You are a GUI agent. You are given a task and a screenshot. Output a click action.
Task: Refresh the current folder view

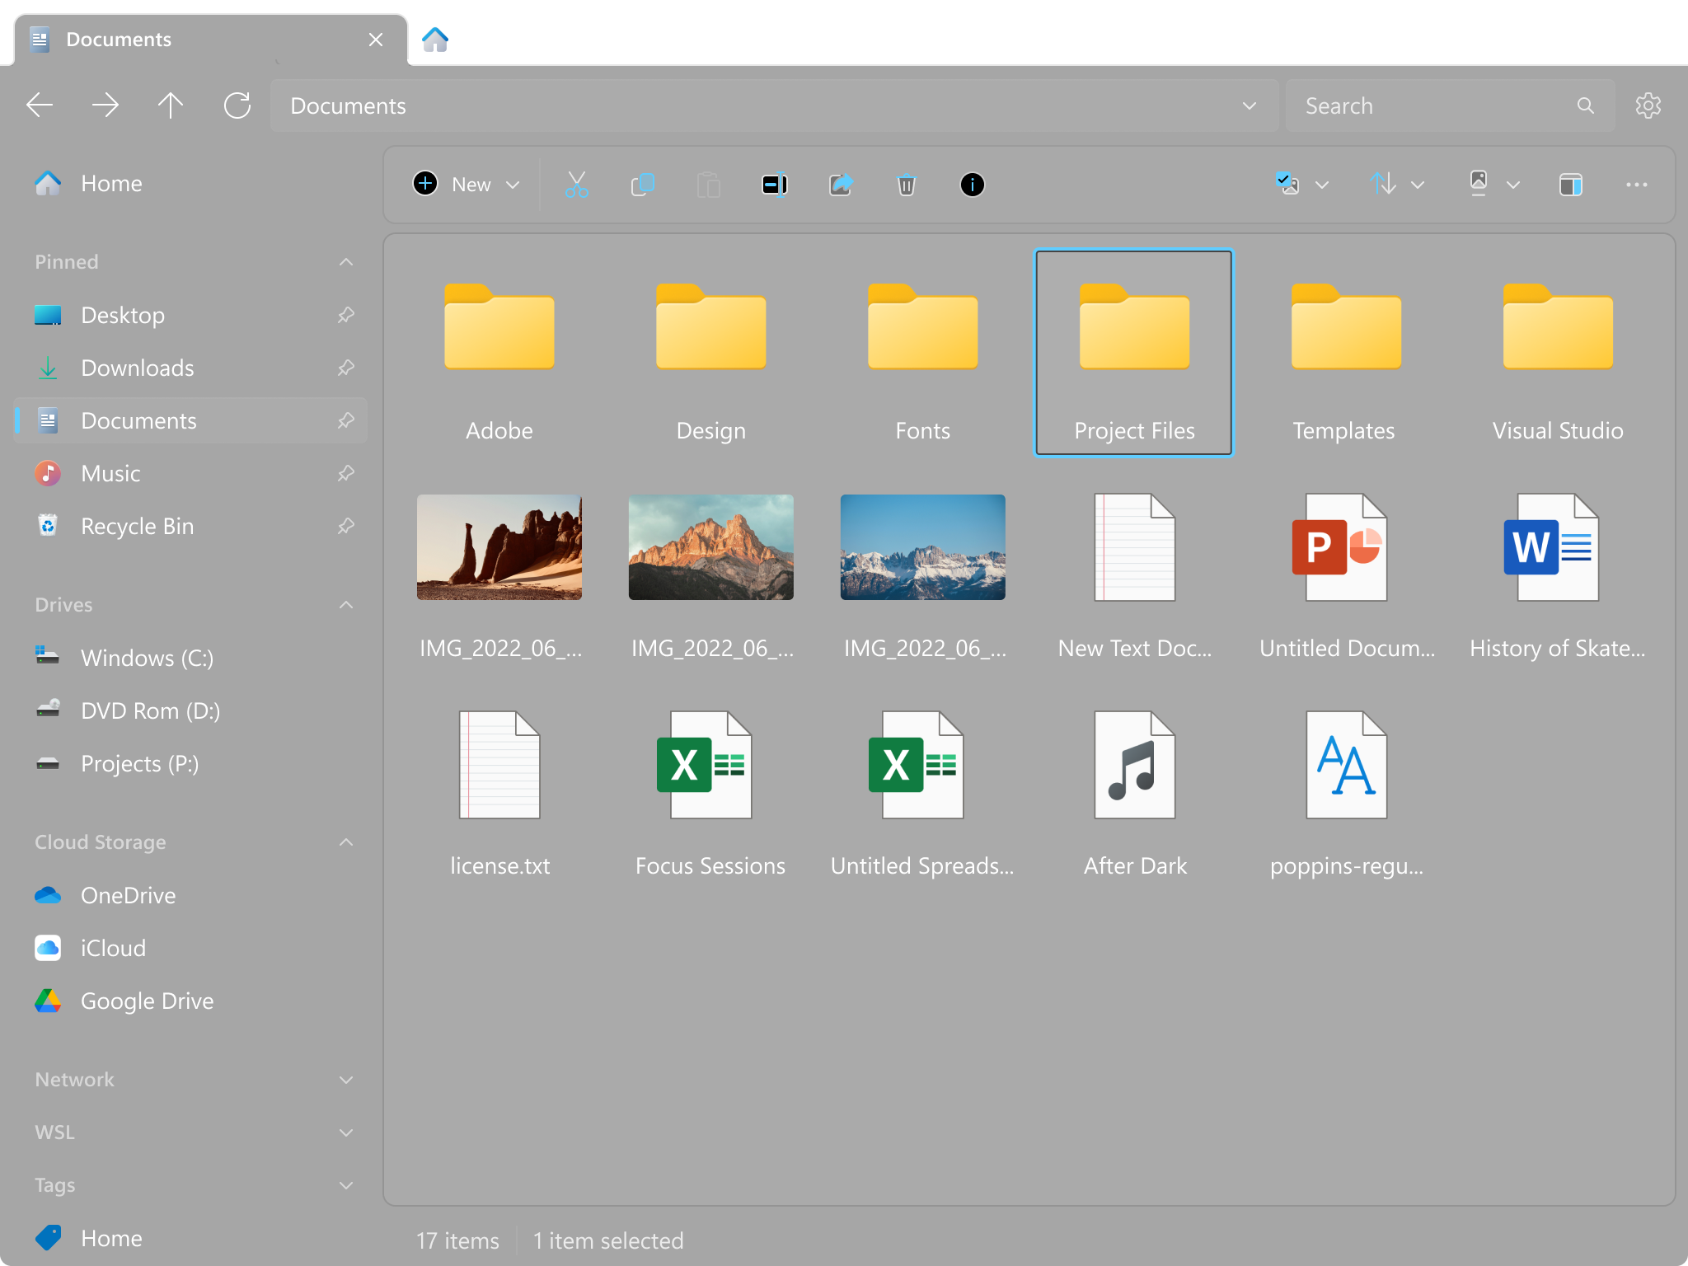[x=237, y=105]
